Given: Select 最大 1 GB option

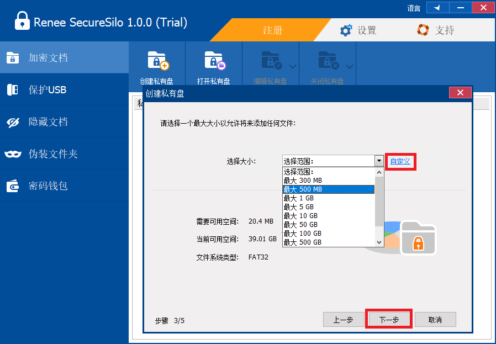Looking at the screenshot, I should click(328, 198).
